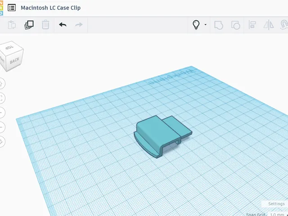Click the Group shapes icon
288x216 pixels.
coord(219,25)
